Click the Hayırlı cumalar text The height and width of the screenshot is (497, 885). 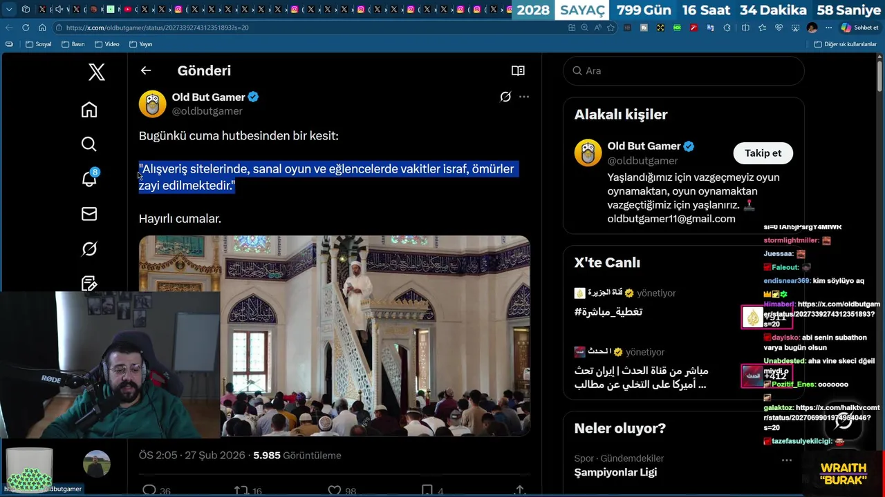180,219
